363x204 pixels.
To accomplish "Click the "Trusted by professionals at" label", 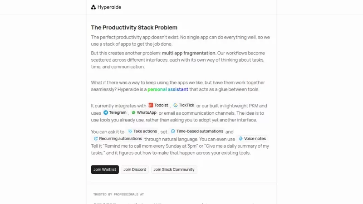I will [x=118, y=194].
